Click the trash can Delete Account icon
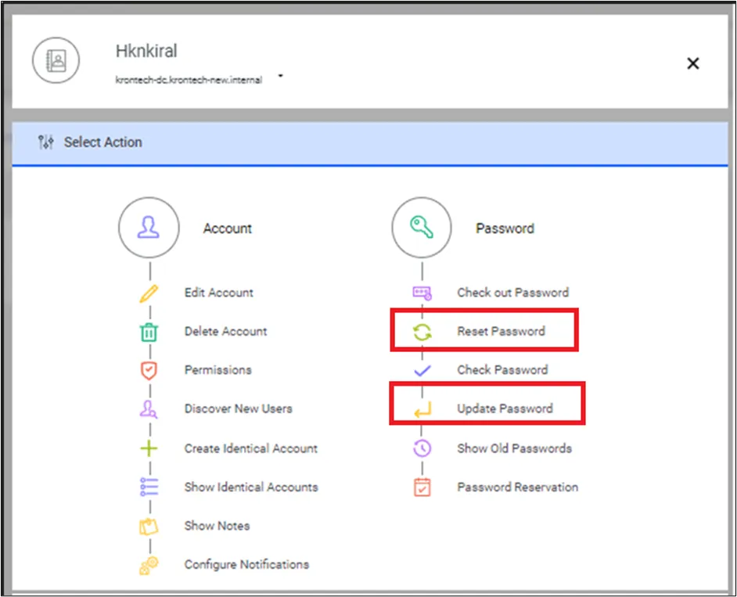 (x=149, y=332)
